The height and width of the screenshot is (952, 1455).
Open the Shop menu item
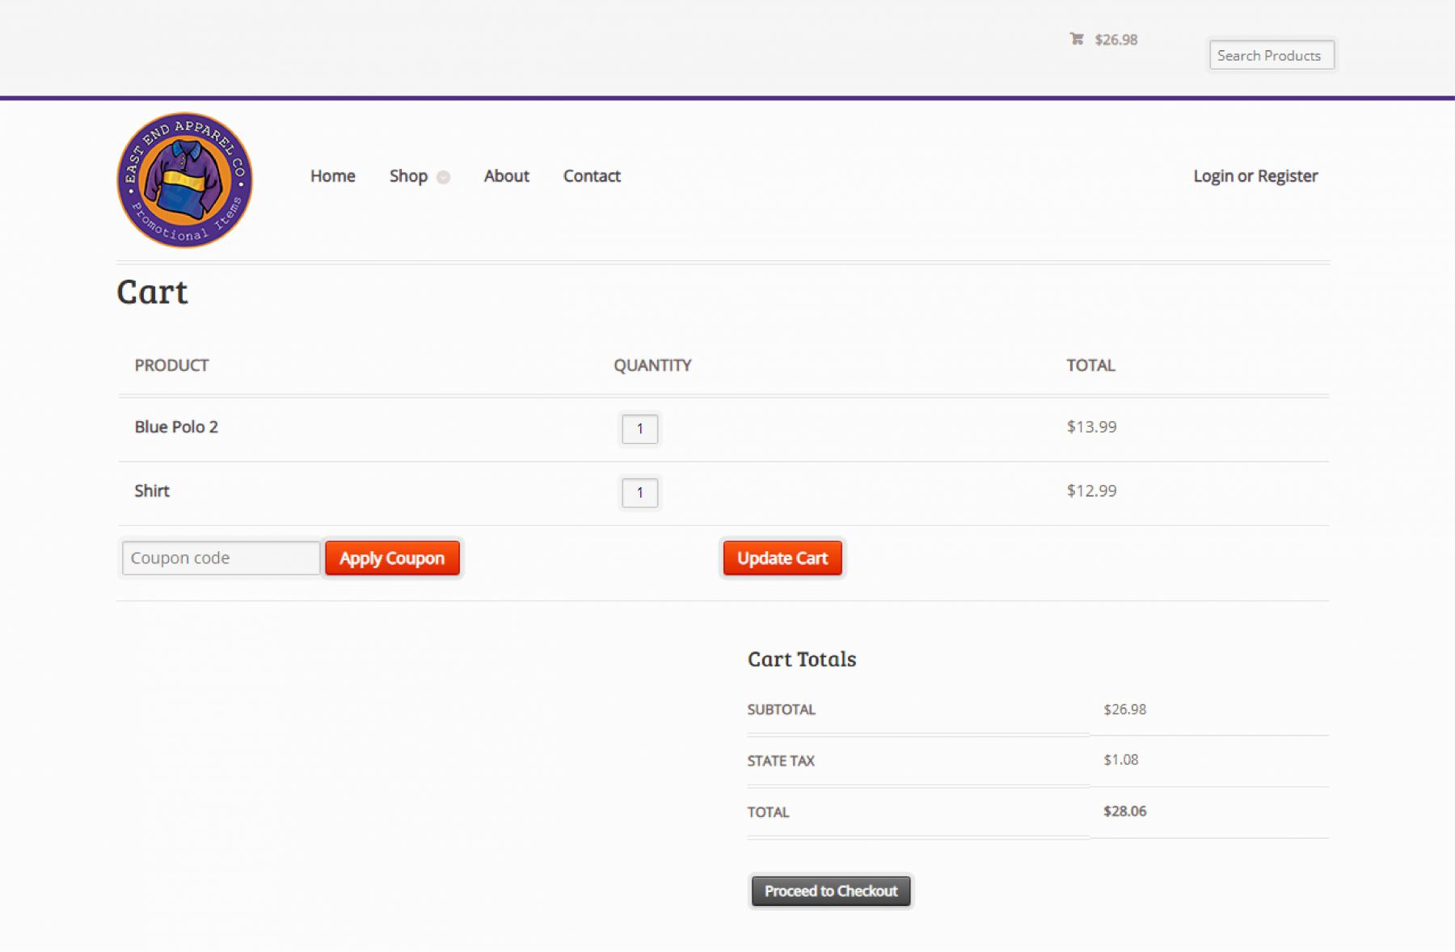[x=408, y=176]
